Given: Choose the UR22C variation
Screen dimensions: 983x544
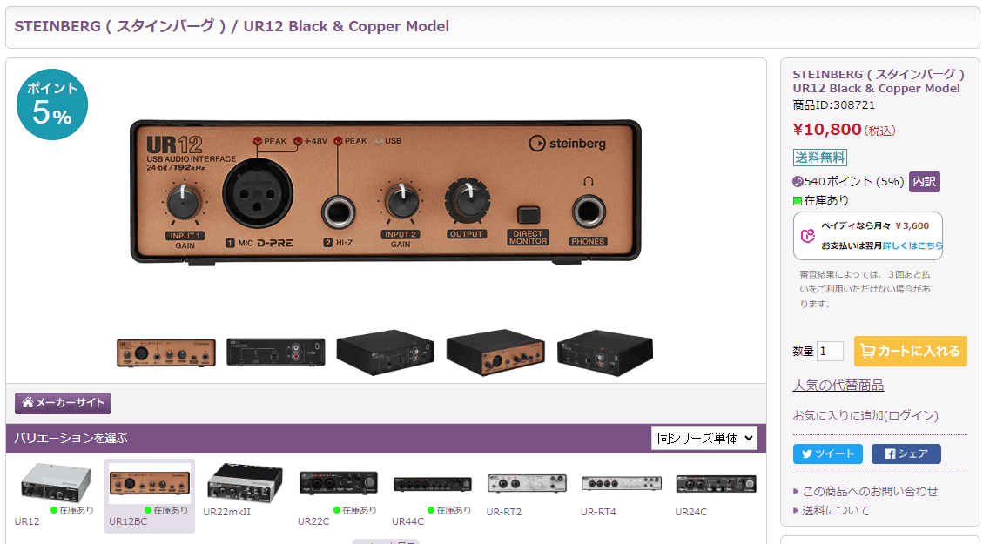Looking at the screenshot, I should [x=339, y=495].
